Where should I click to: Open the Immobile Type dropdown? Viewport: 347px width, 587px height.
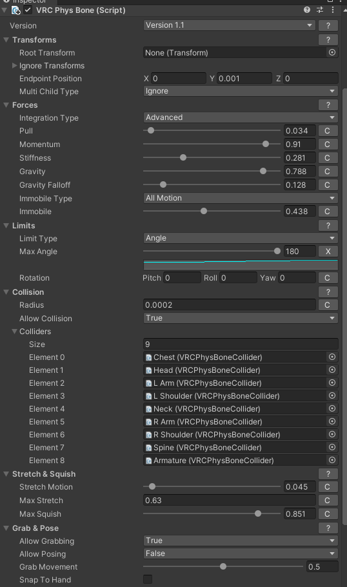241,197
